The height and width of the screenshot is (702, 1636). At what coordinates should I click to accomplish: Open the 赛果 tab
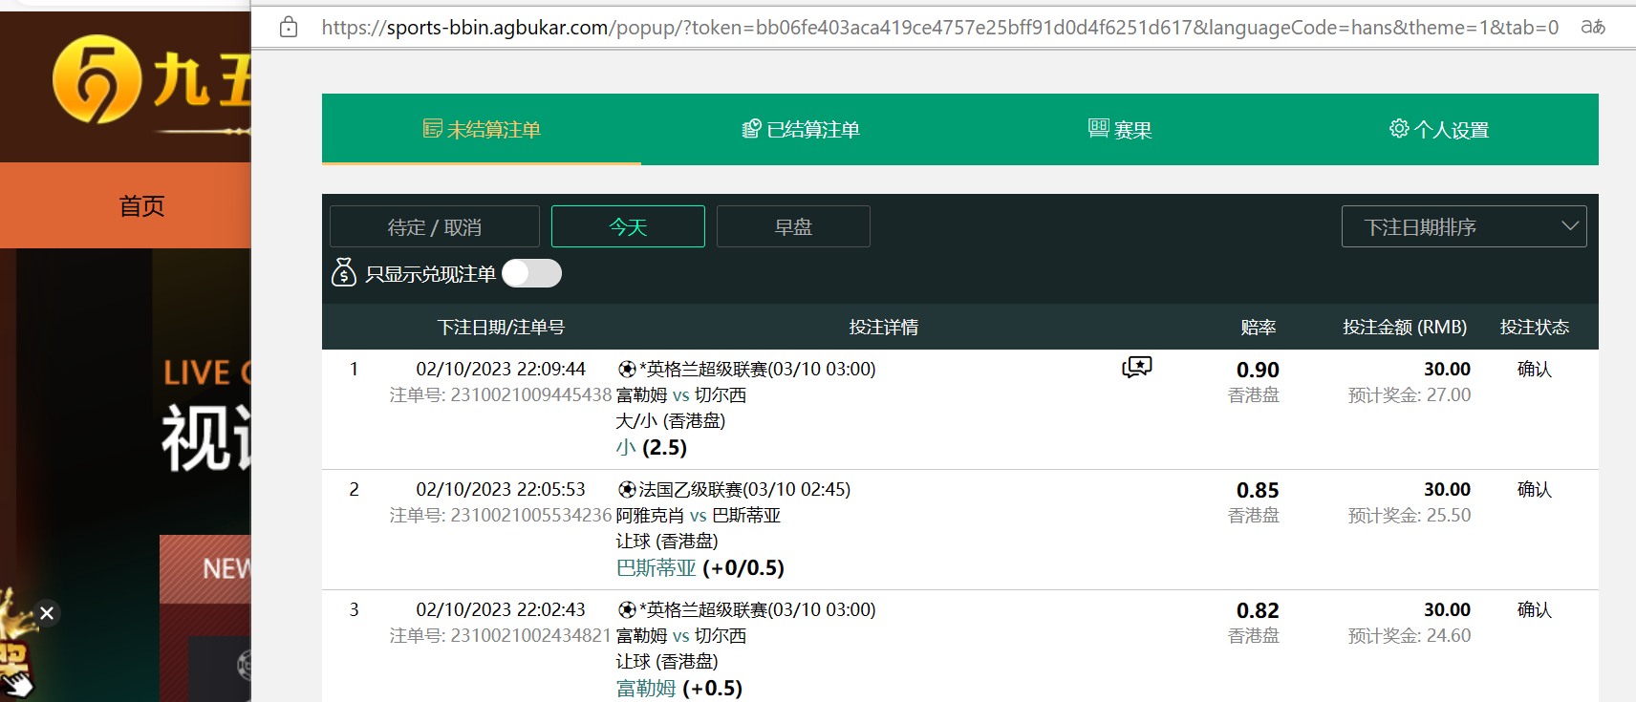click(1120, 129)
